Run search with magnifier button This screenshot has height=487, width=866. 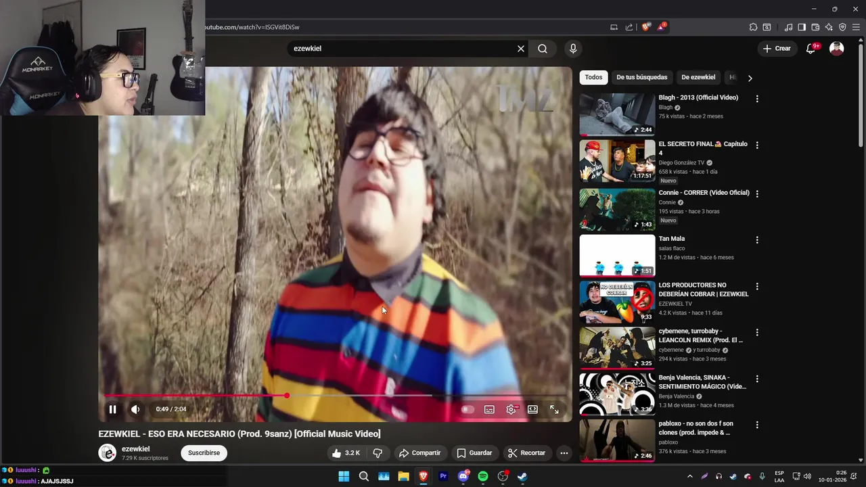pyautogui.click(x=543, y=49)
